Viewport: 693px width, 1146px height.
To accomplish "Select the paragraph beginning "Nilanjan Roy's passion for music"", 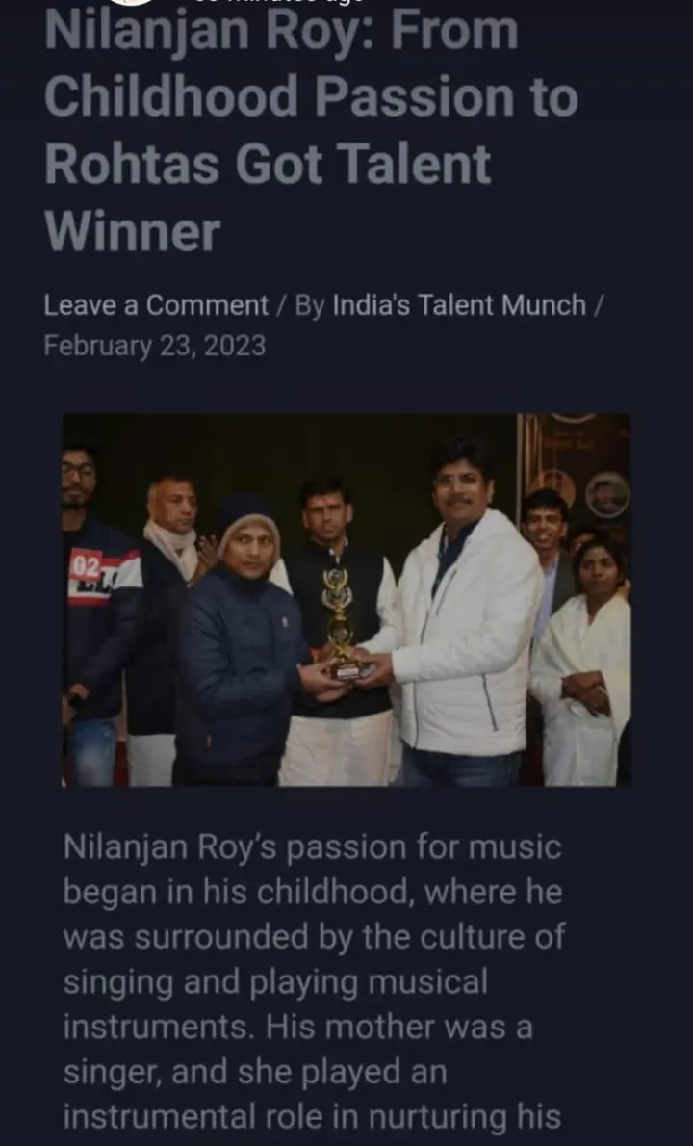I will pyautogui.click(x=314, y=981).
